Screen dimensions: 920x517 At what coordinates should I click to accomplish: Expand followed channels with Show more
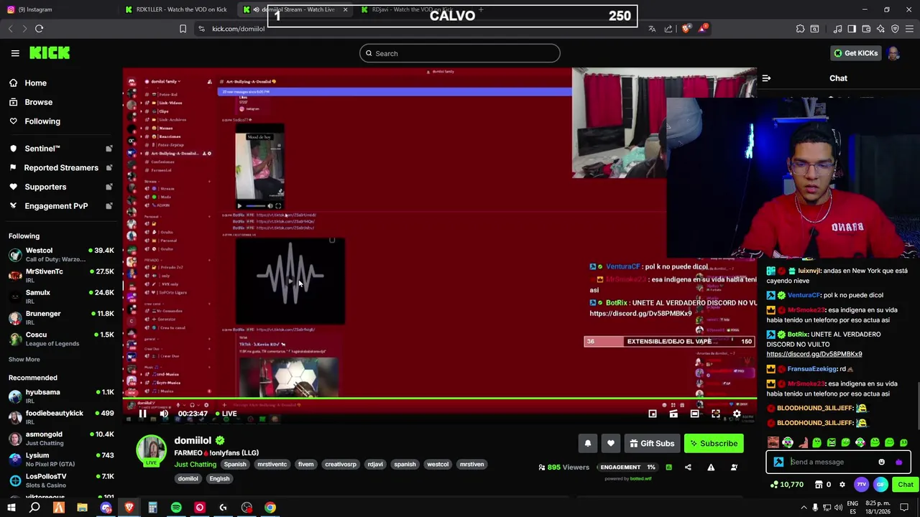click(x=24, y=359)
